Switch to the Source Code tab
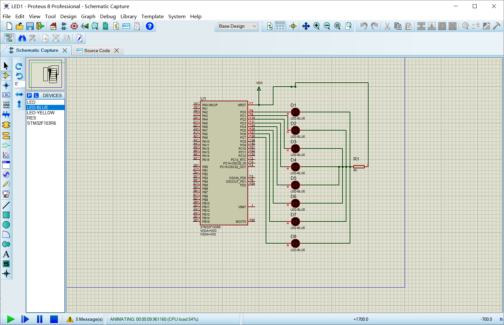Image resolution: width=504 pixels, height=325 pixels. pyautogui.click(x=96, y=50)
